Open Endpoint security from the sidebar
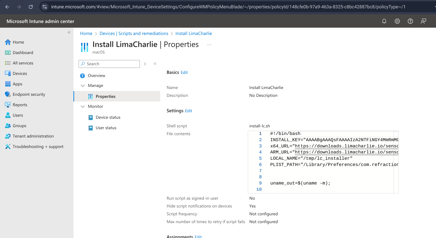The width and height of the screenshot is (436, 238). click(x=8, y=94)
